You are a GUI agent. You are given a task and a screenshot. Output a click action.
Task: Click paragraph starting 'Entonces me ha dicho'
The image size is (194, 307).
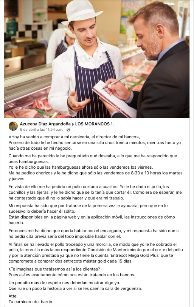94,234
